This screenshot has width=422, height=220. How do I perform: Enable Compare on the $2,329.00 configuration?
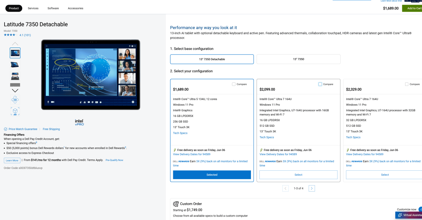pyautogui.click(x=407, y=84)
